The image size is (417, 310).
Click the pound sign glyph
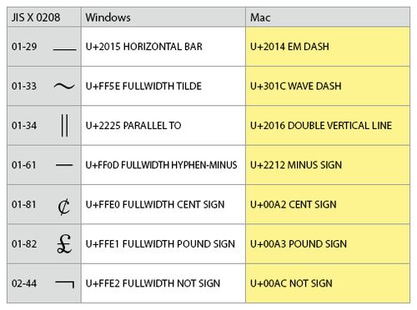click(64, 243)
